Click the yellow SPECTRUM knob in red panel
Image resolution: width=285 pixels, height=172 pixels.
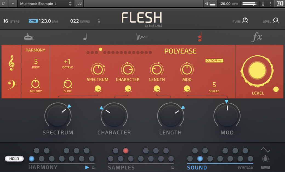tap(98, 69)
